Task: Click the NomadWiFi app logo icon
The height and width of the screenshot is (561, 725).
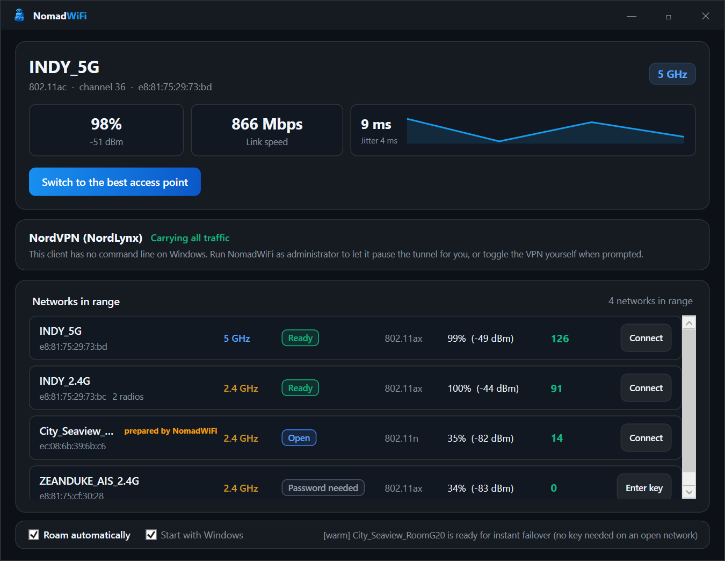Action: click(19, 15)
